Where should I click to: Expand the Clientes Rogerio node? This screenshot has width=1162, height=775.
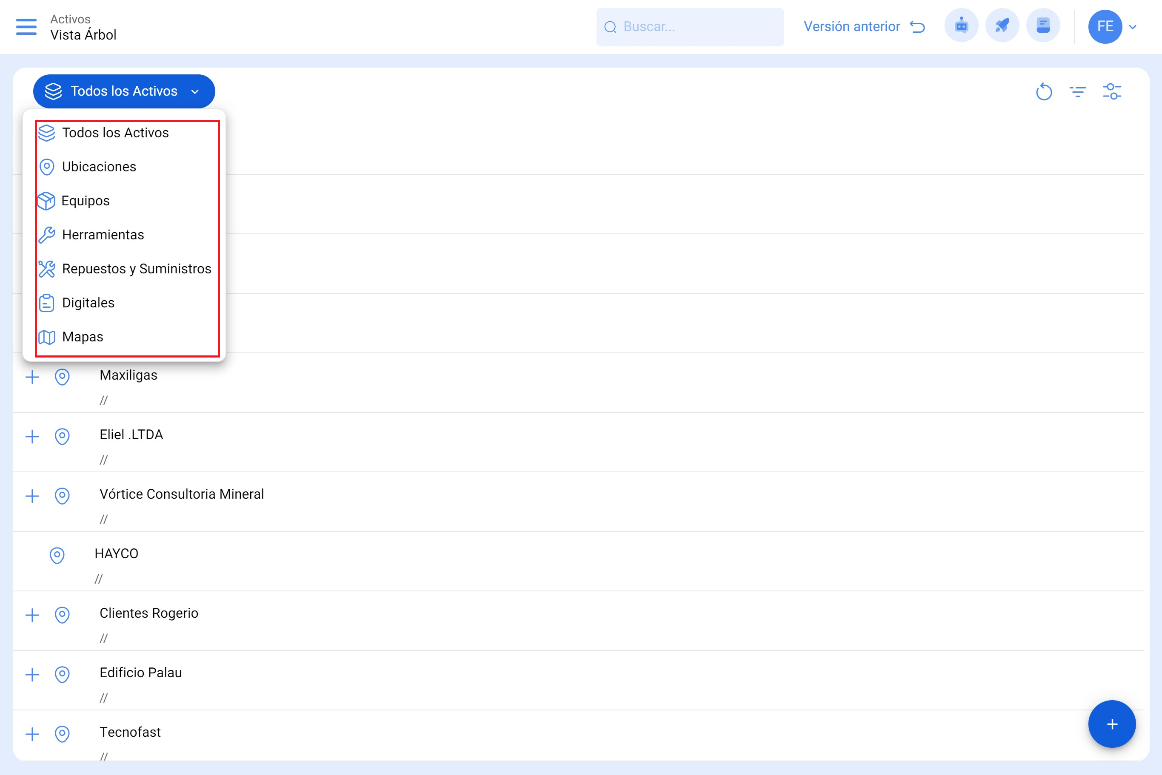[32, 615]
